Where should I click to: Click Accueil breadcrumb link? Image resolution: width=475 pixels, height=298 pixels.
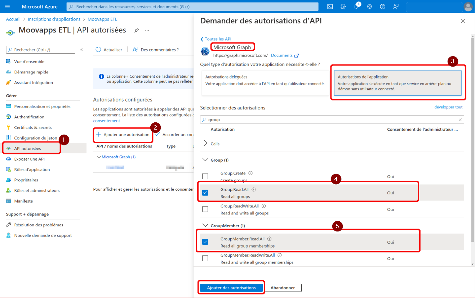[x=13, y=19]
